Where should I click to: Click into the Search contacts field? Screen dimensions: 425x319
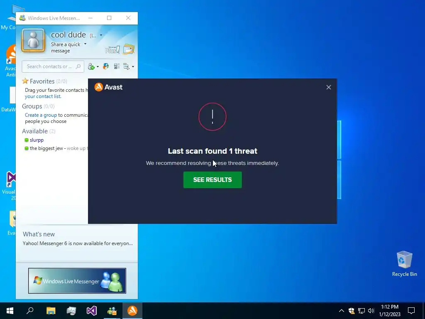pyautogui.click(x=53, y=66)
